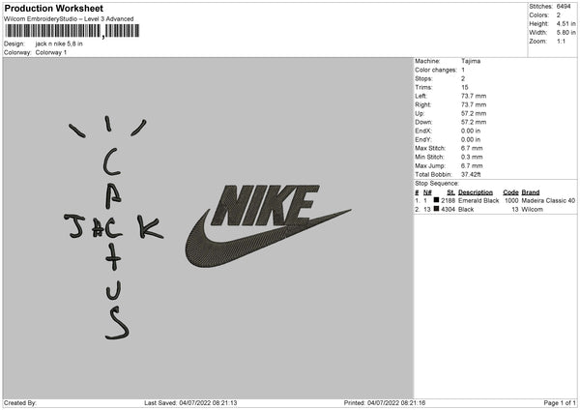The height and width of the screenshot is (410, 580).
Task: Click the 'Colorway 1' value
Action: tap(51, 52)
